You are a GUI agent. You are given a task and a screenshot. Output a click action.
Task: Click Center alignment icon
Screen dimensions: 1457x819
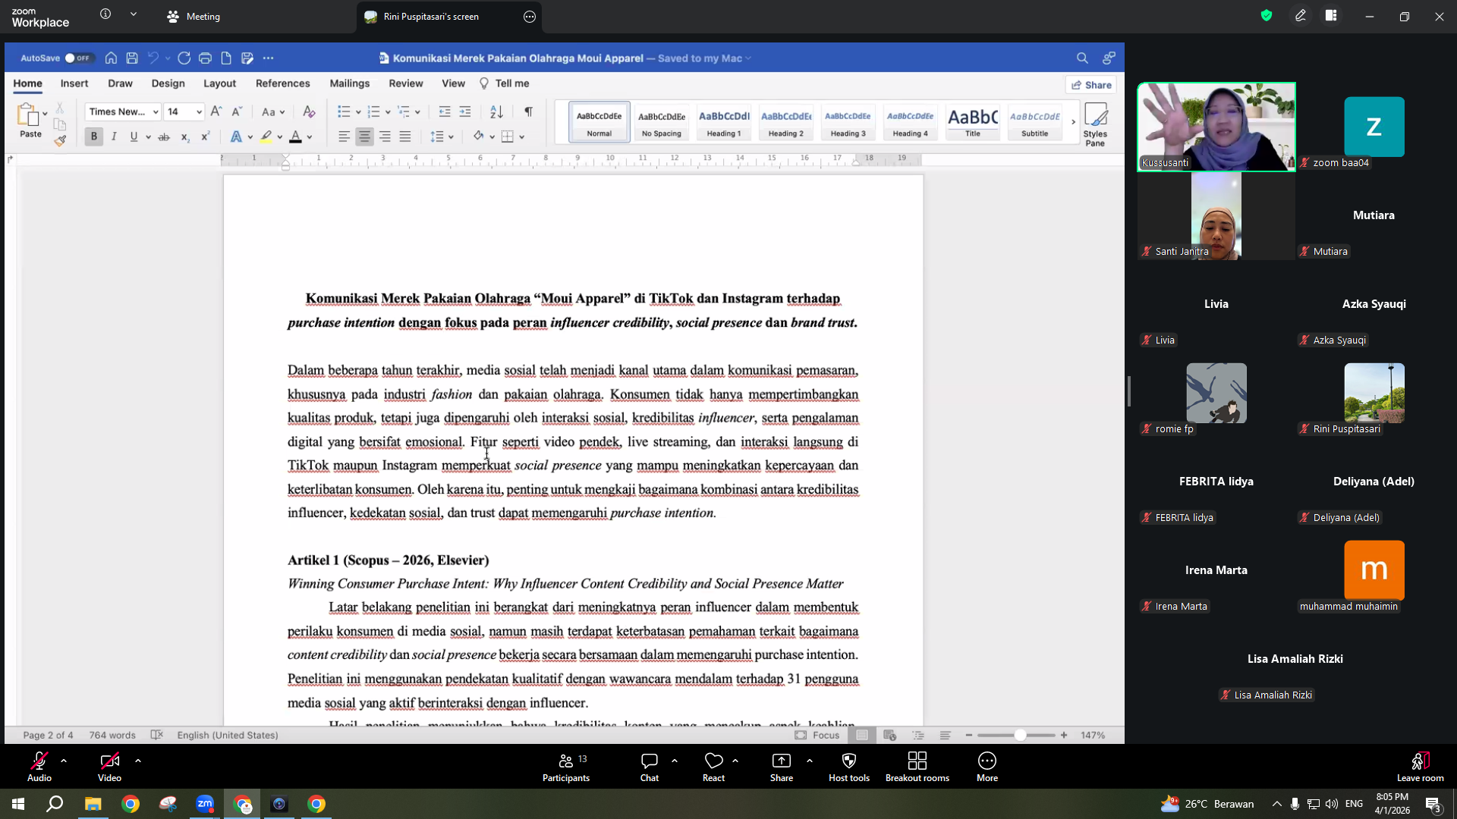click(365, 136)
